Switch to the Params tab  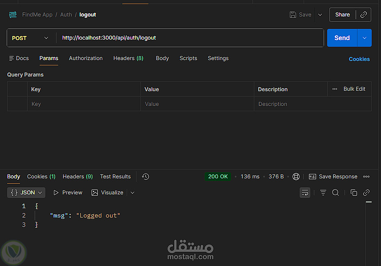[x=49, y=58]
